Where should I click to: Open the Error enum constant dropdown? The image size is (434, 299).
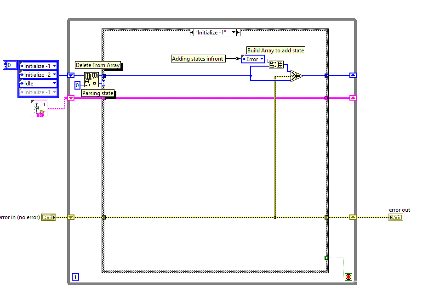(261, 59)
